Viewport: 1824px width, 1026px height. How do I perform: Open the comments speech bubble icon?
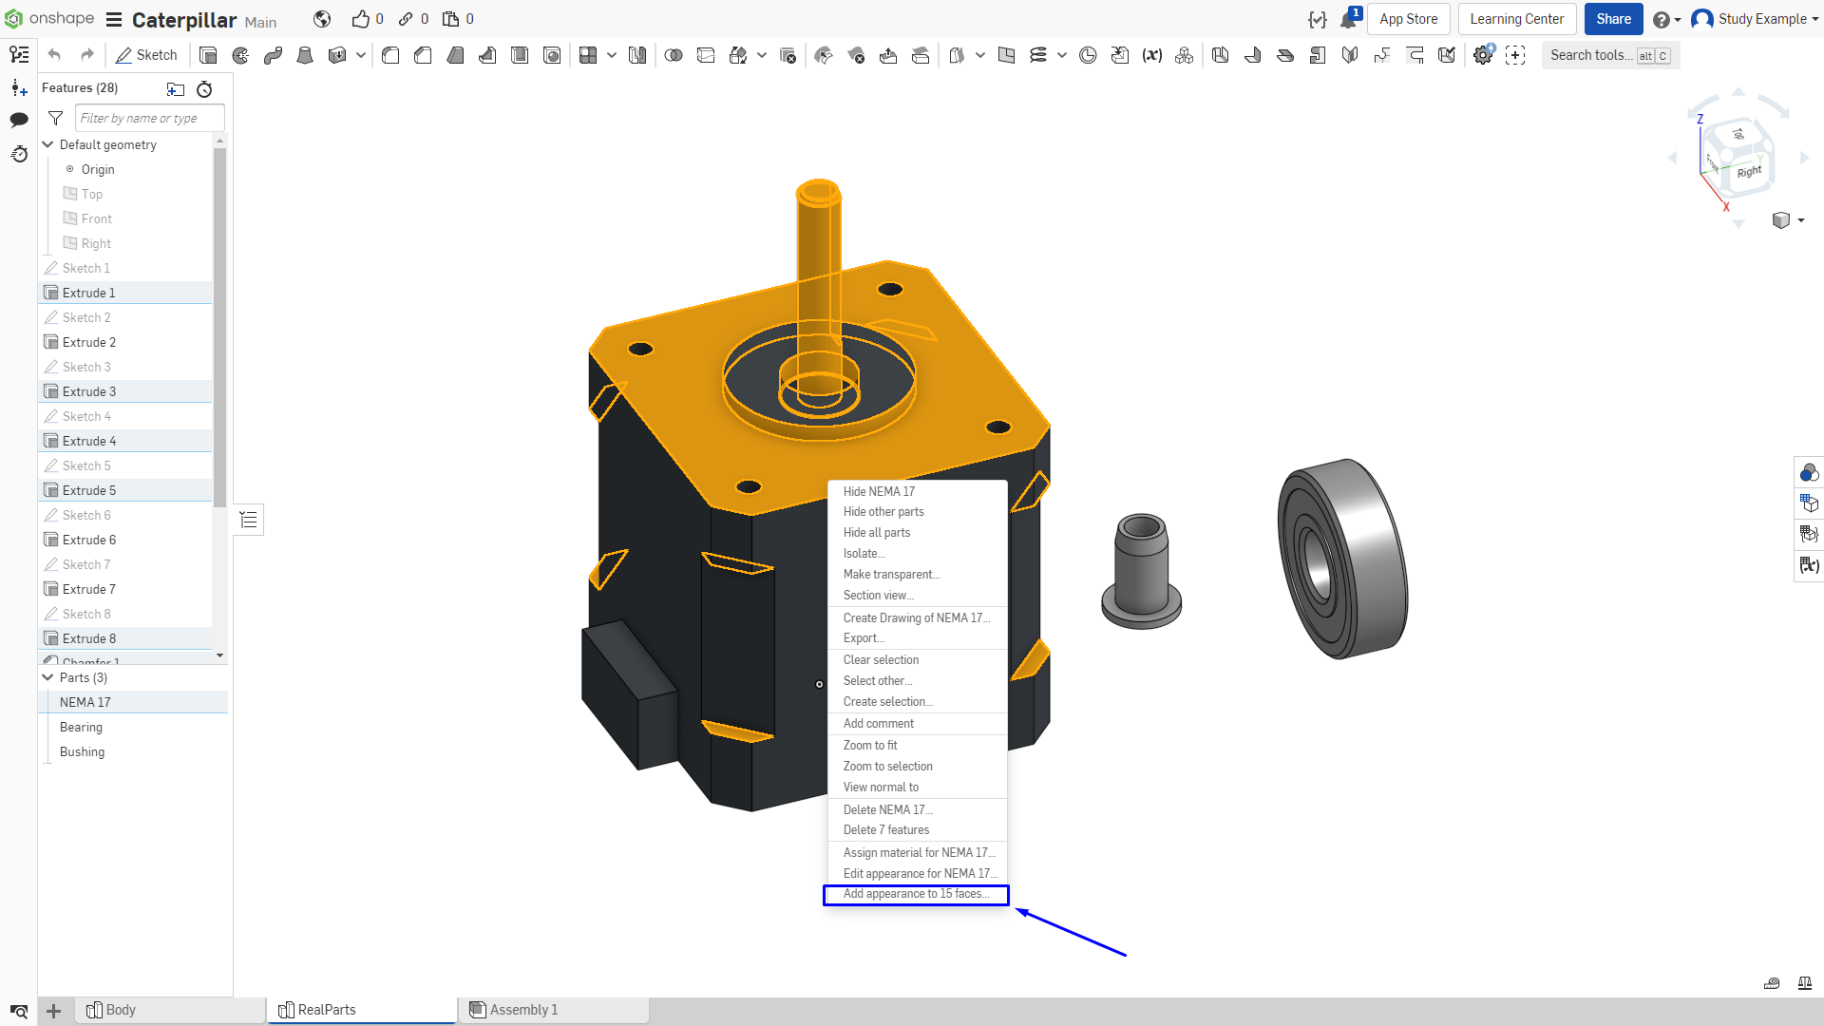click(x=19, y=120)
